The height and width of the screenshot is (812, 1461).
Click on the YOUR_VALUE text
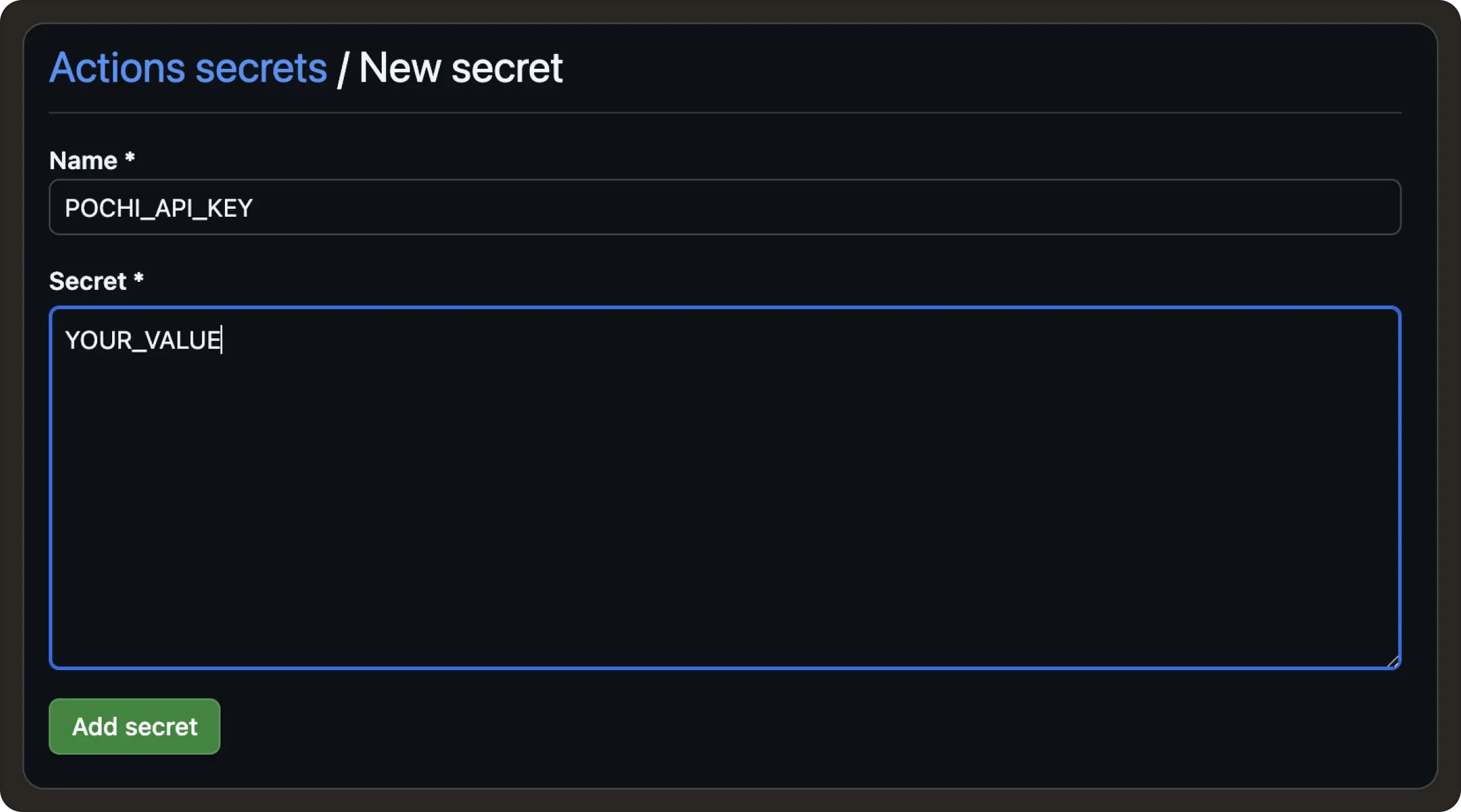tap(143, 340)
